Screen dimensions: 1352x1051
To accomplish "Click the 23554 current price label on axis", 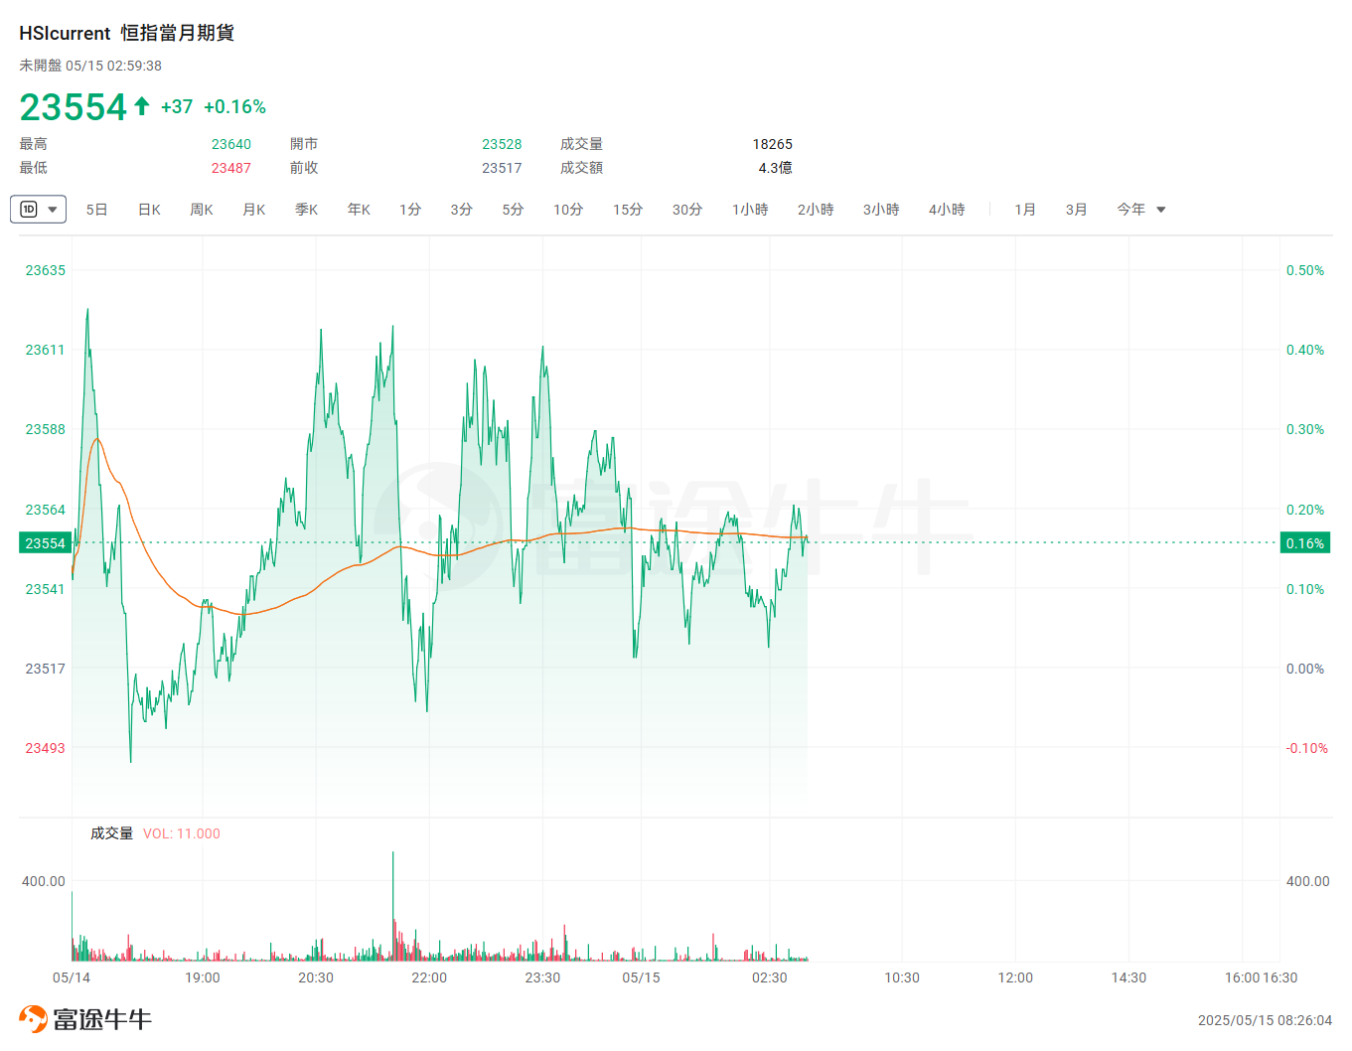I will [x=45, y=543].
